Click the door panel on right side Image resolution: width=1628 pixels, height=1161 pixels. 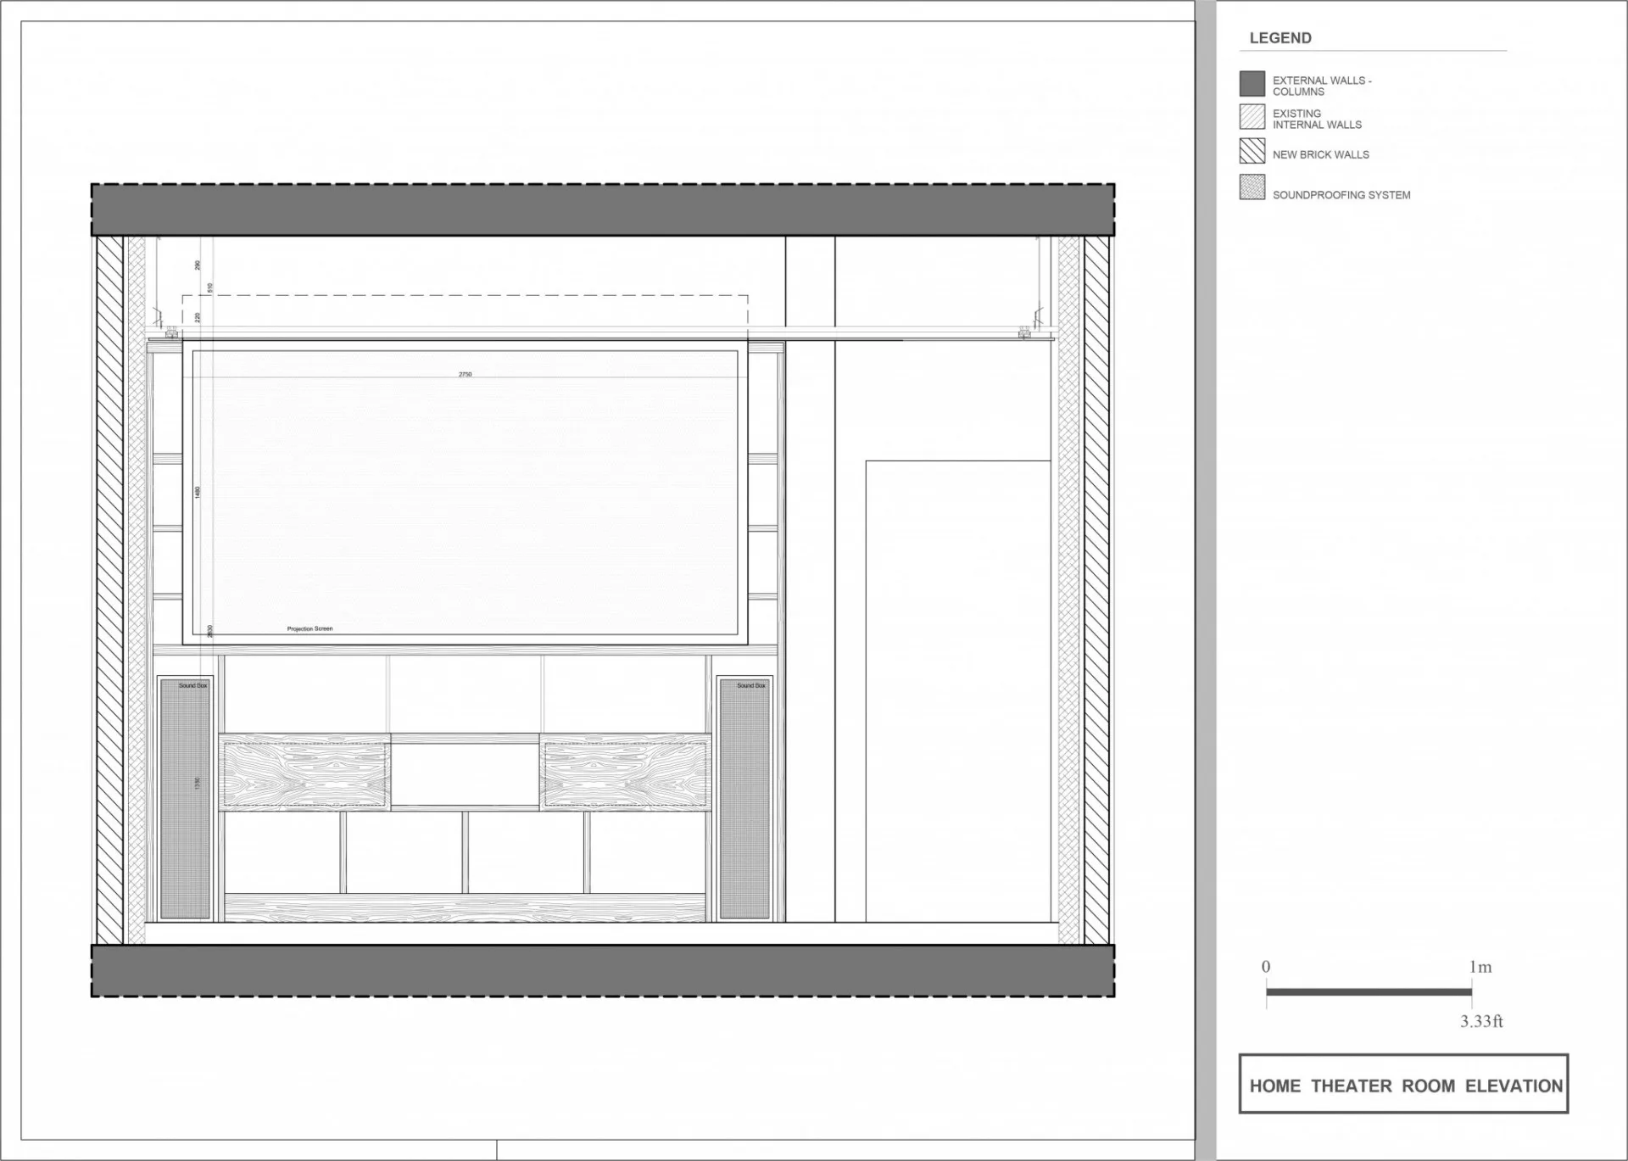coord(958,691)
